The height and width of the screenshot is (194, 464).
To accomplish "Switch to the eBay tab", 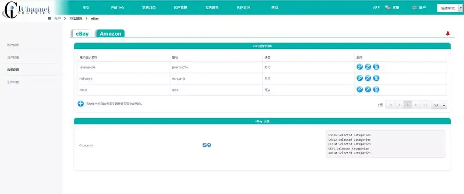I will click(x=82, y=34).
